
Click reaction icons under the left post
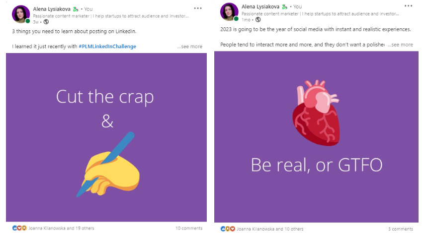coord(19,228)
